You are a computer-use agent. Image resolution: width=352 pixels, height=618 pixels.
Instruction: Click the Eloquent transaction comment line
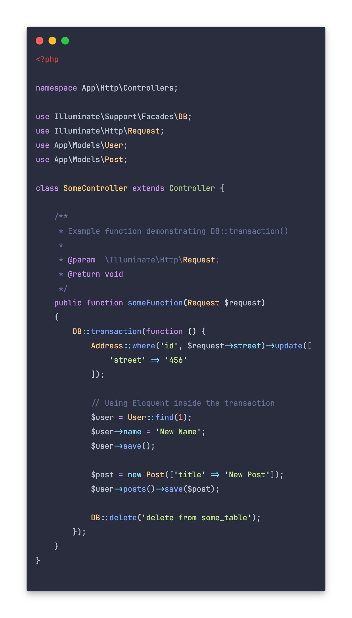[x=183, y=403]
